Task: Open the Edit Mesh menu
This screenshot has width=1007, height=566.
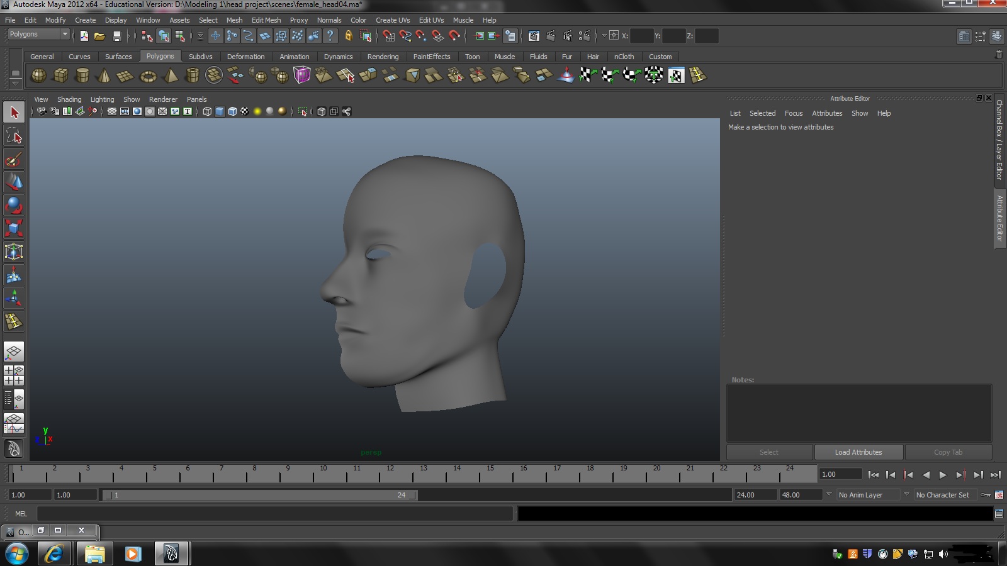Action: pyautogui.click(x=266, y=19)
